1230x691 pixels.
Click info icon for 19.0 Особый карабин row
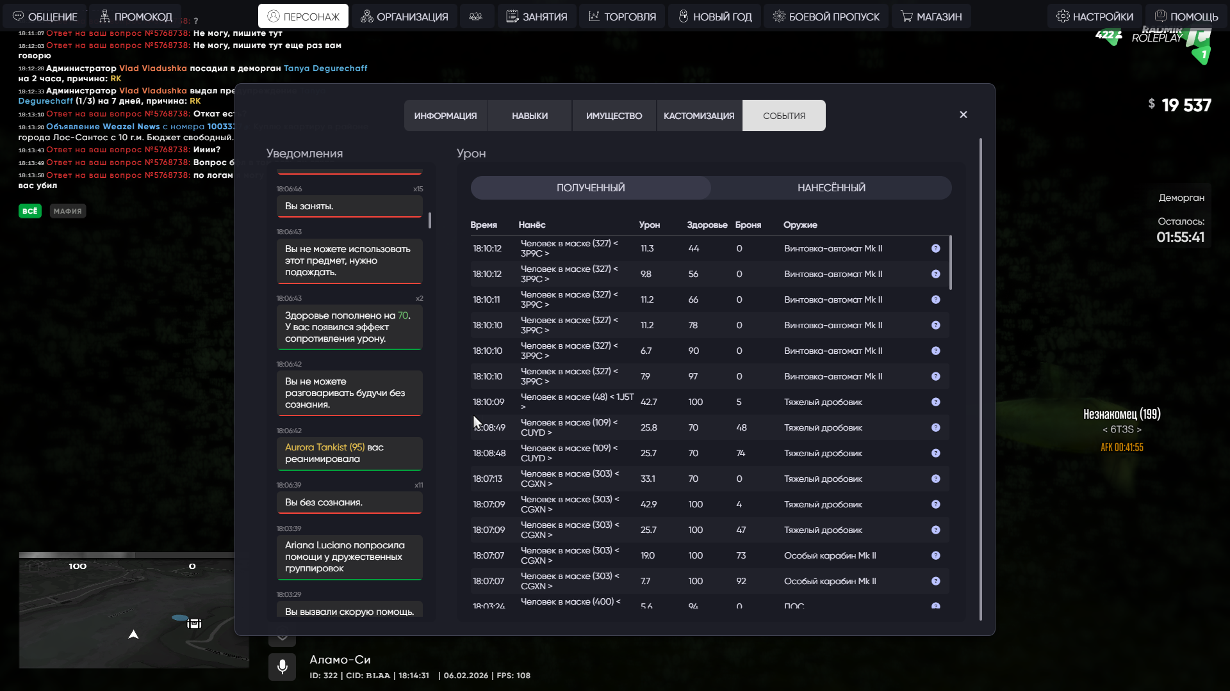click(935, 555)
